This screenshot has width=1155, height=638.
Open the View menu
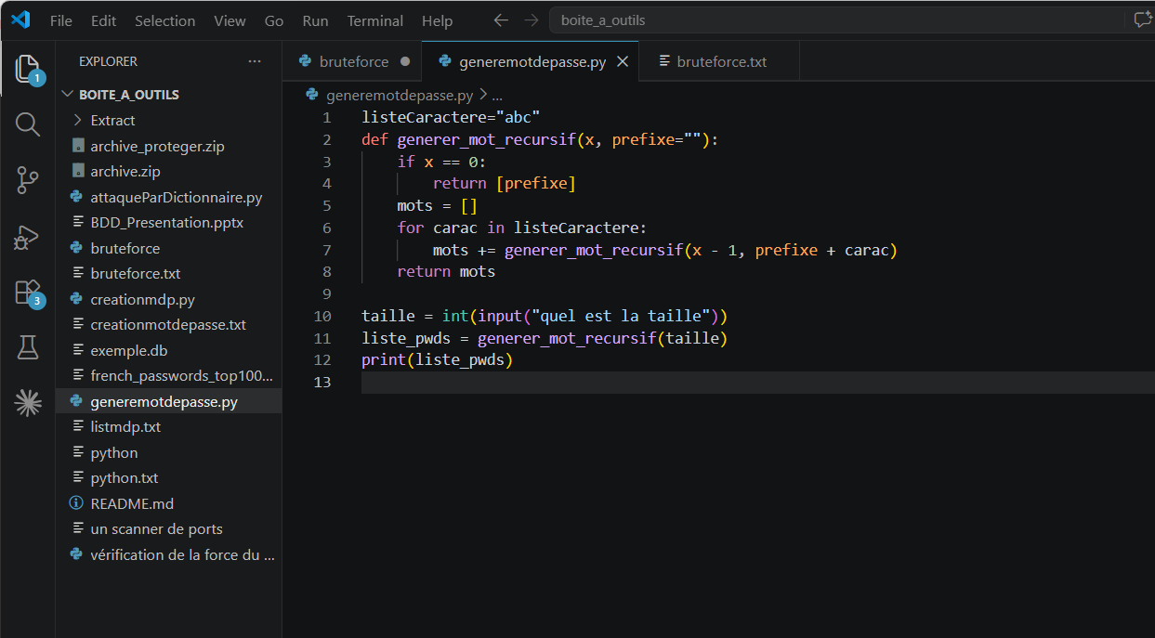coord(230,20)
